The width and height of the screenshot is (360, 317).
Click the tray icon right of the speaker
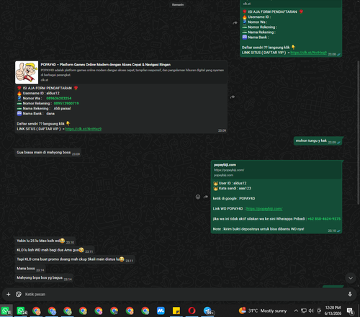point(319,311)
